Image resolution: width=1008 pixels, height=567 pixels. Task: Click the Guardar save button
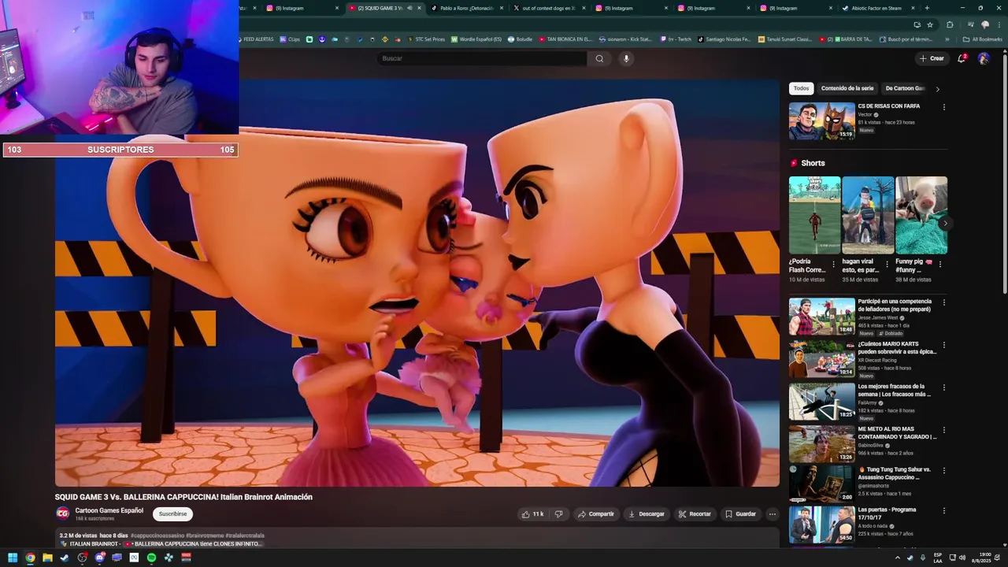(740, 514)
